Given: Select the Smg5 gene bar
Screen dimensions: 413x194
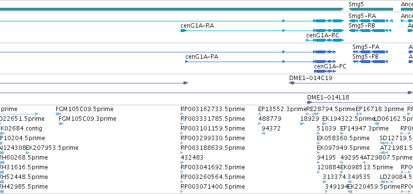Looking at the screenshot, I should pos(371,9).
